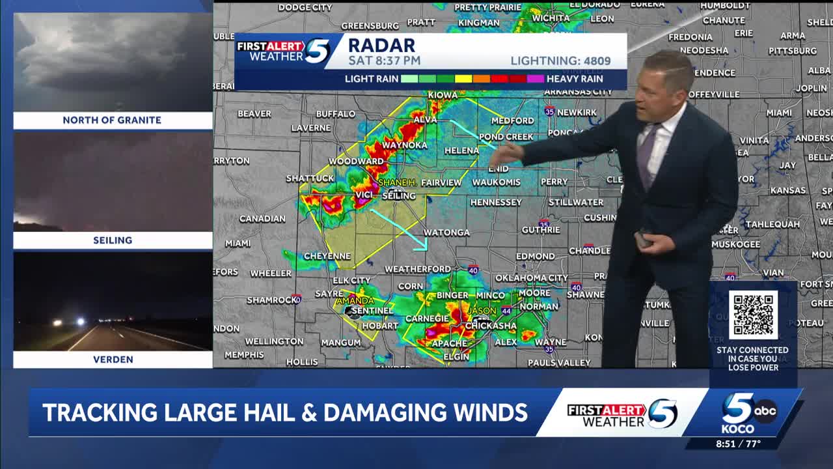The image size is (833, 469).
Task: Click the ALVA city label
Action: click(425, 121)
